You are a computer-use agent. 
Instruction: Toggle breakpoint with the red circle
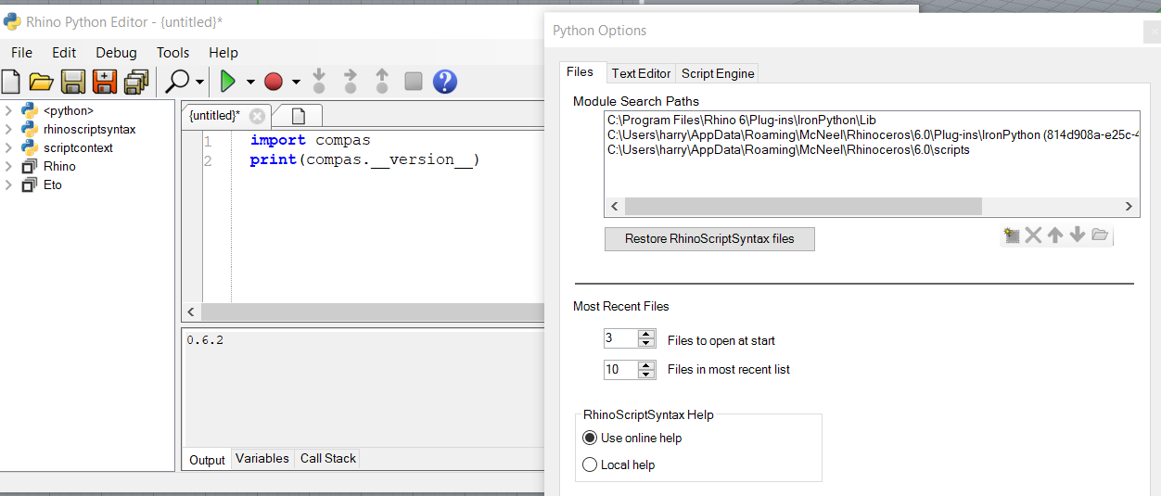coord(273,82)
